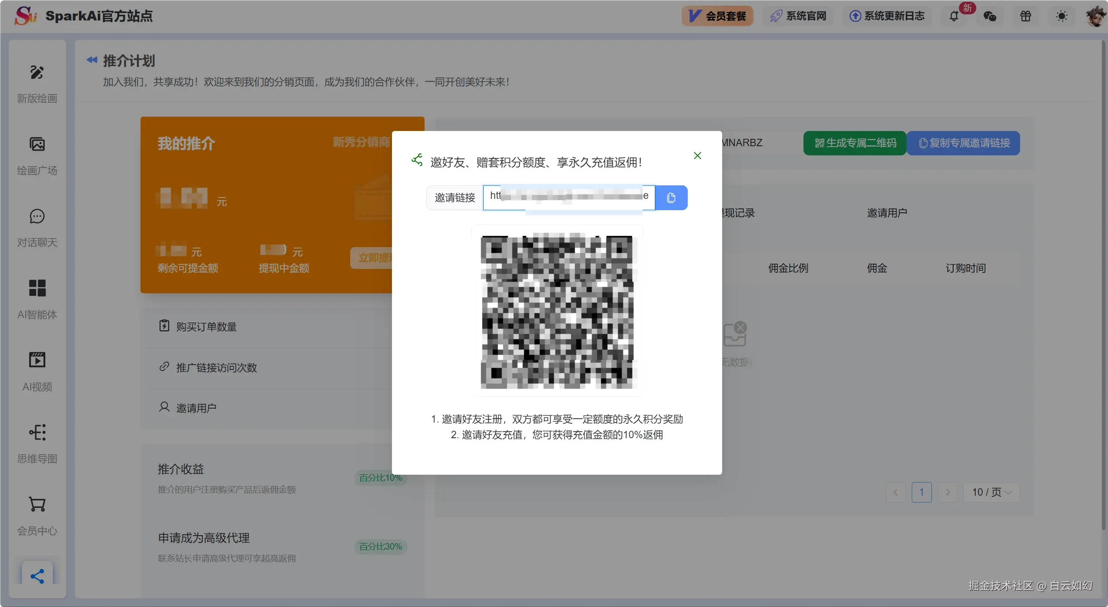Open AI智能体 apps in sidebar
The height and width of the screenshot is (607, 1108).
pyautogui.click(x=37, y=300)
